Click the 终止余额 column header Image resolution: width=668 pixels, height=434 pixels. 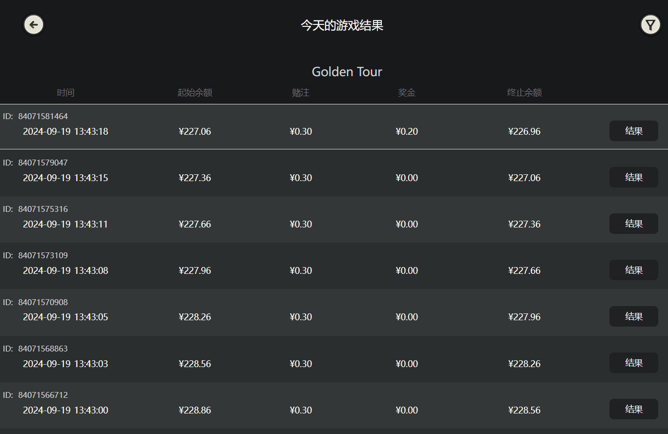[524, 93]
